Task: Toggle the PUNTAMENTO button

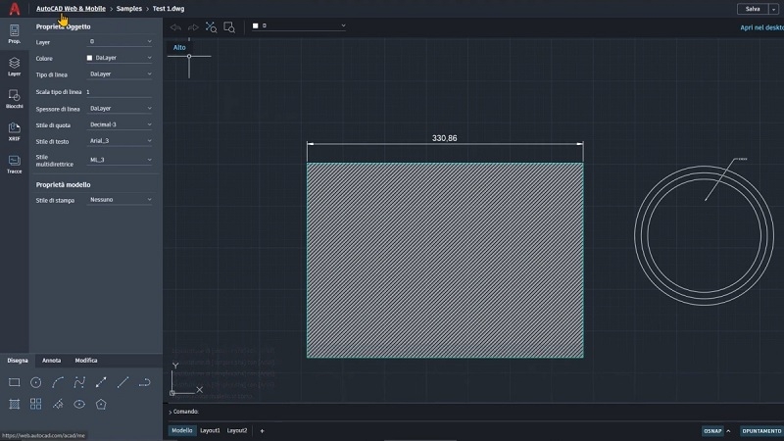Action: (761, 431)
